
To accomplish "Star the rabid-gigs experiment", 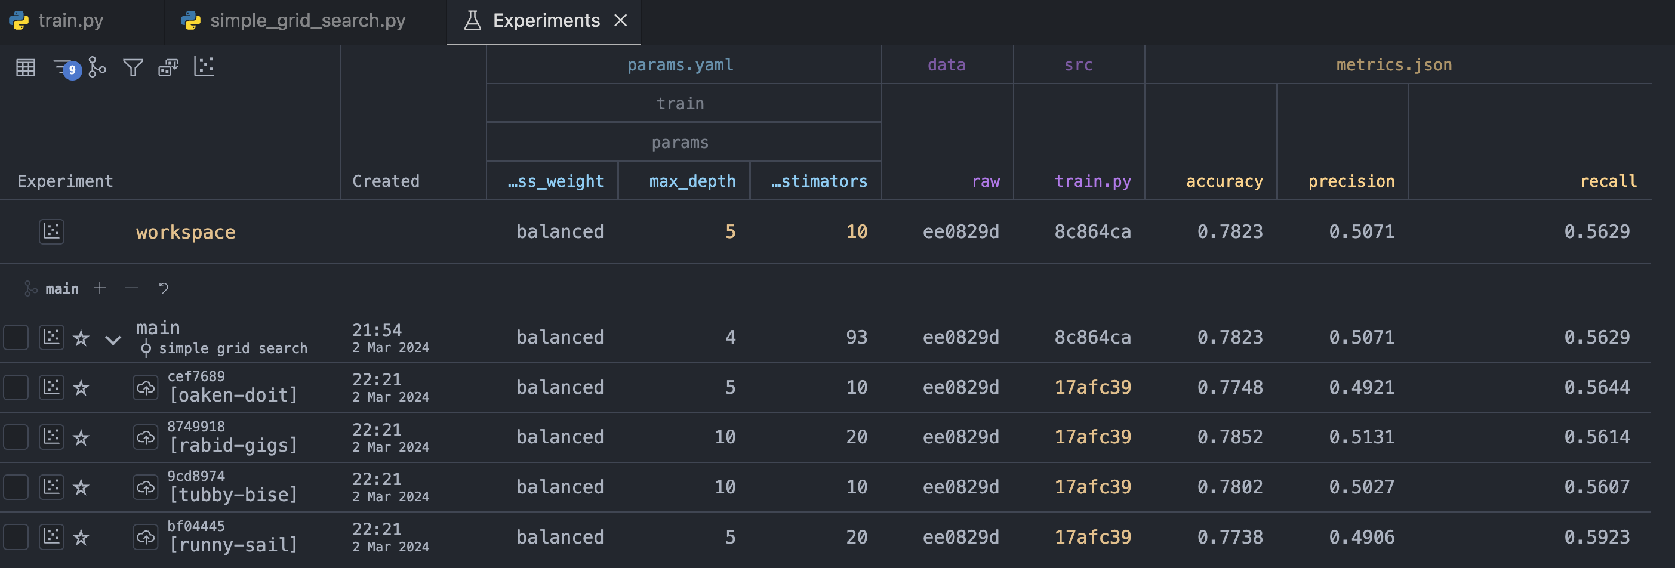I will (81, 438).
